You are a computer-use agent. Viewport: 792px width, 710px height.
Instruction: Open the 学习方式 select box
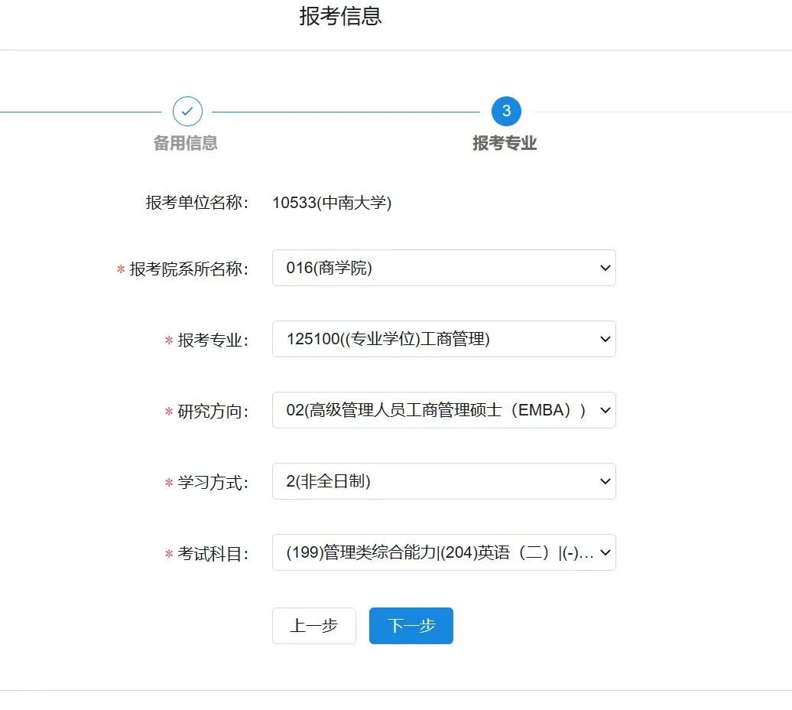(x=436, y=482)
